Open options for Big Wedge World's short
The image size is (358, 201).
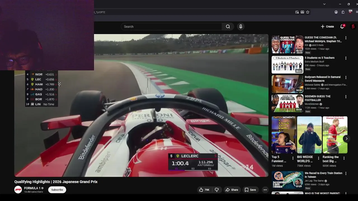(318, 158)
